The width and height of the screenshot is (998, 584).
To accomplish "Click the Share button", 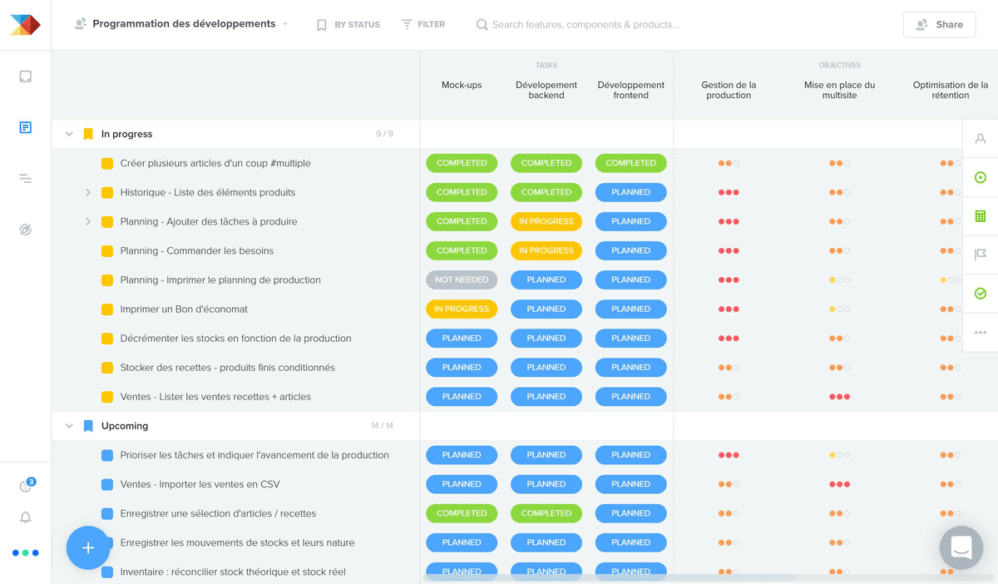I will pyautogui.click(x=939, y=24).
